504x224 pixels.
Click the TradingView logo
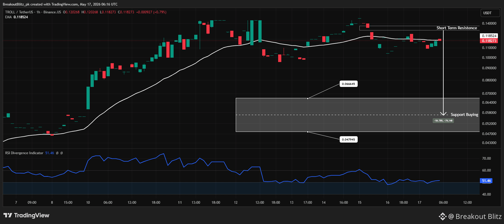[x=26, y=215]
